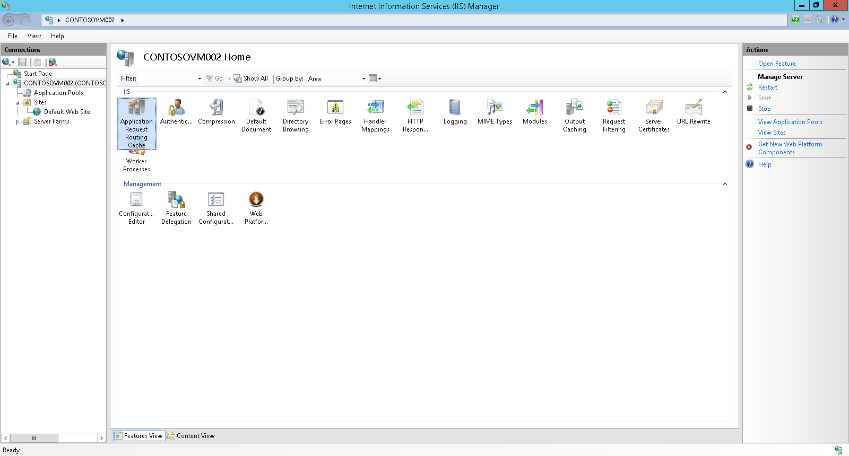Select Start Page in Connections tree
Viewport: 849px width, 456px height.
click(38, 74)
